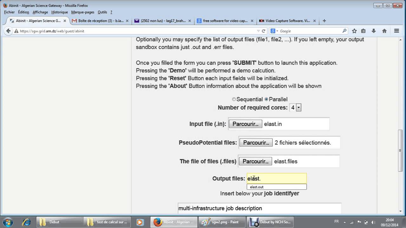Viewport: 406px width, 228px height.
Task: Open the Édition menu
Action: coord(23,12)
